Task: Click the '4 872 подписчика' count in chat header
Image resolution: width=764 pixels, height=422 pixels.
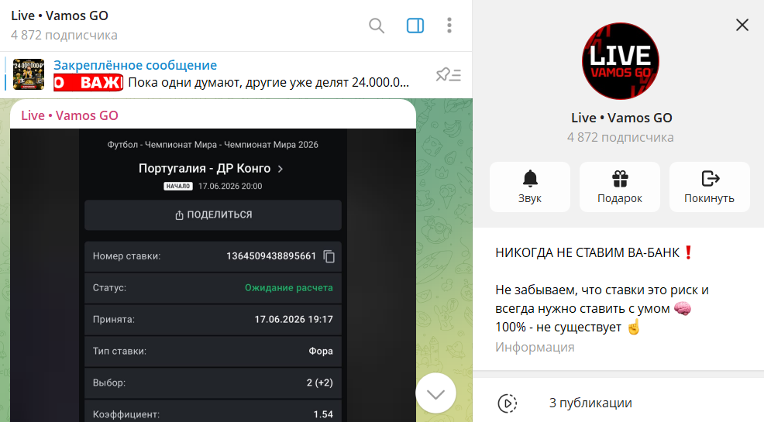Action: pos(64,36)
